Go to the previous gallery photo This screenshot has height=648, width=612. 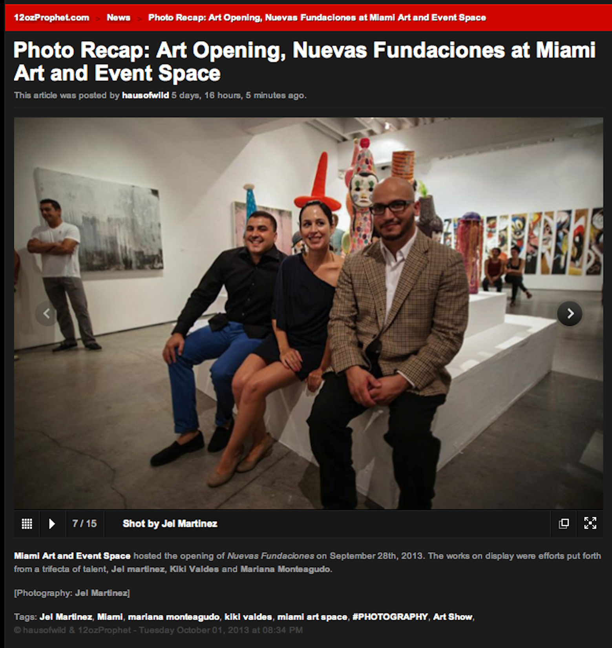47,313
